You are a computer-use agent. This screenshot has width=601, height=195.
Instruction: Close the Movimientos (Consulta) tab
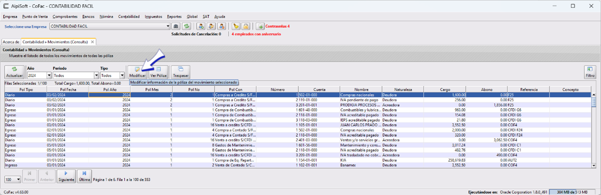(x=93, y=42)
